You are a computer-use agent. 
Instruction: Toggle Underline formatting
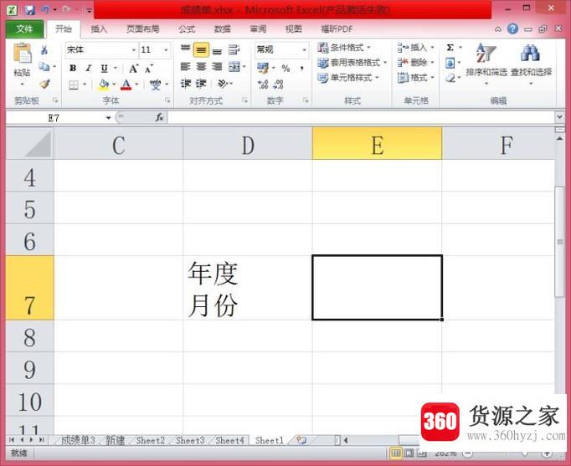104,68
